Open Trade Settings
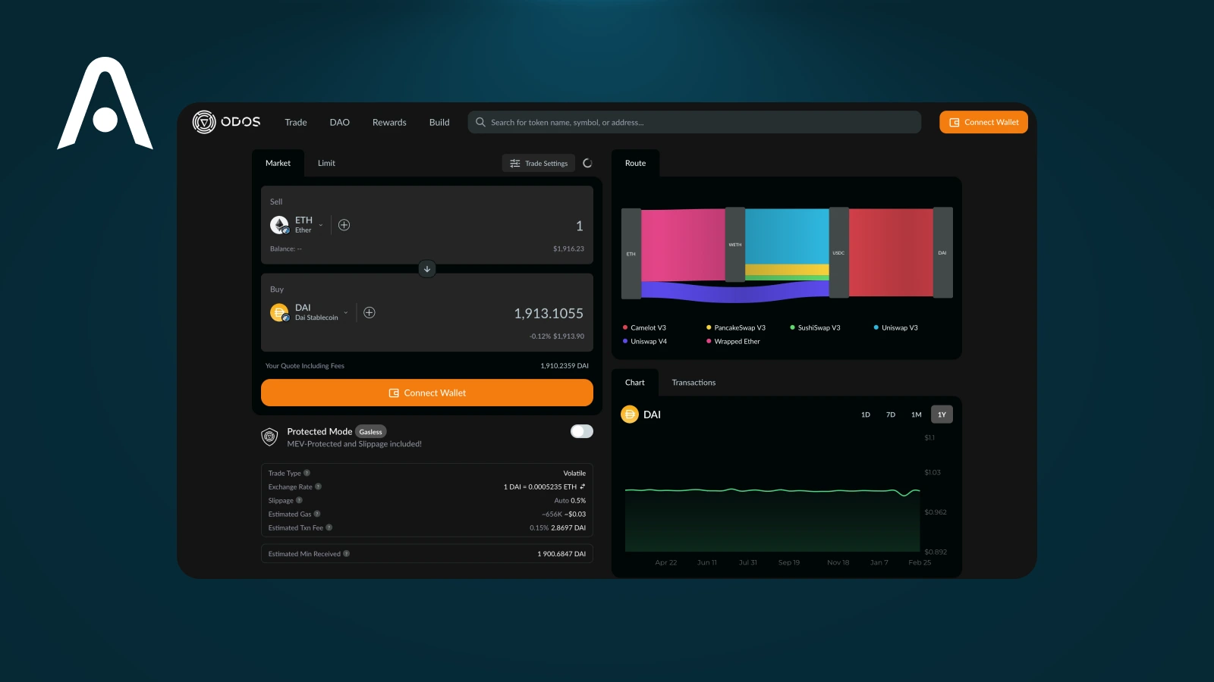 click(x=539, y=163)
